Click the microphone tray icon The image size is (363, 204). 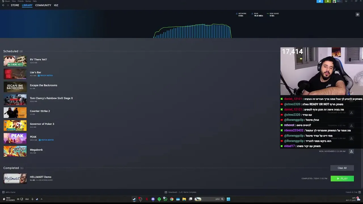click(x=32, y=199)
